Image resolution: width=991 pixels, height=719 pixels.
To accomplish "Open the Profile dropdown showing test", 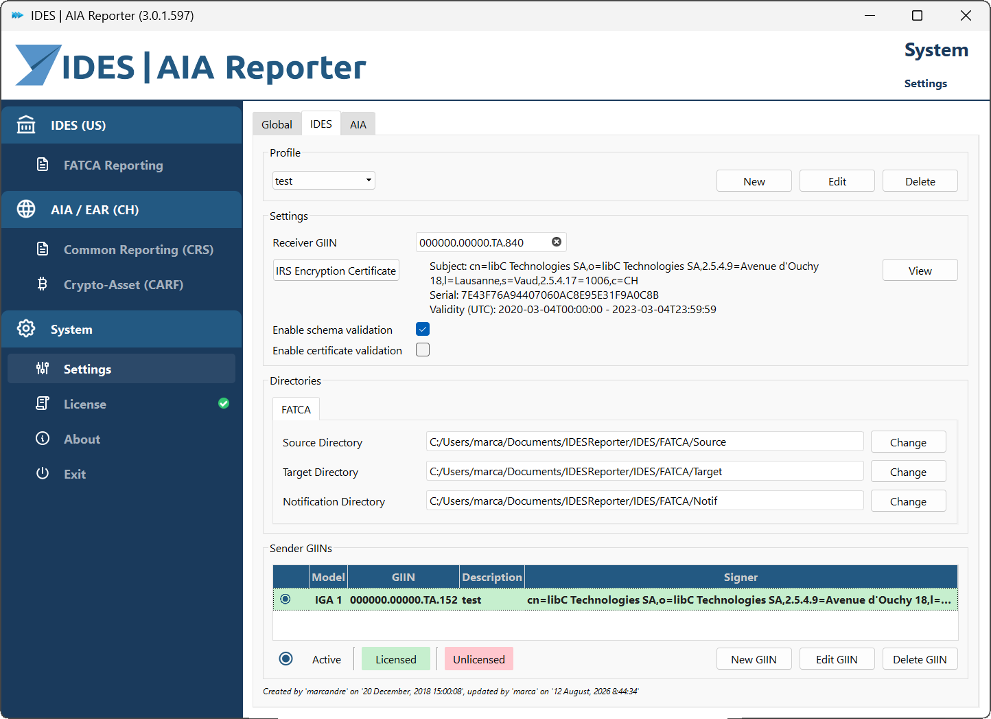I will coord(324,181).
